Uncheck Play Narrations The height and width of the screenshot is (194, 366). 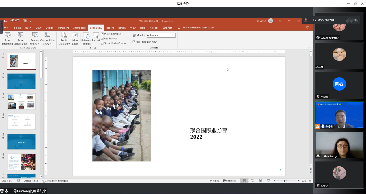pos(102,34)
